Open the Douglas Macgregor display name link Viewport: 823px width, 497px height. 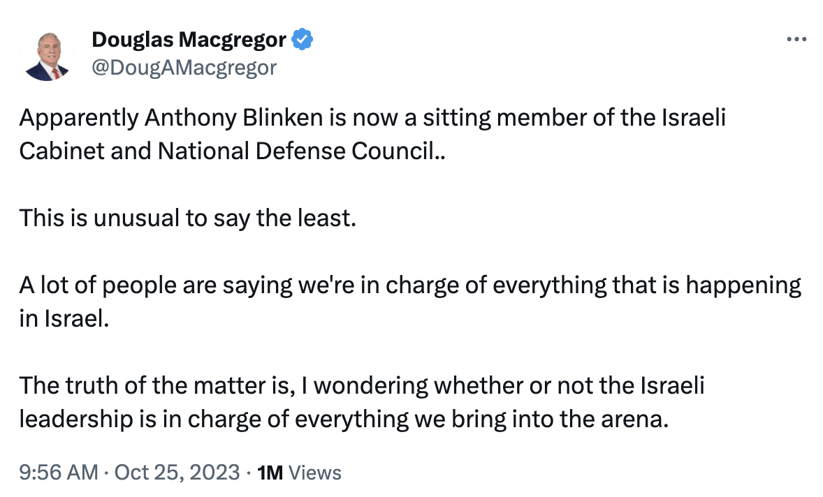(x=189, y=39)
